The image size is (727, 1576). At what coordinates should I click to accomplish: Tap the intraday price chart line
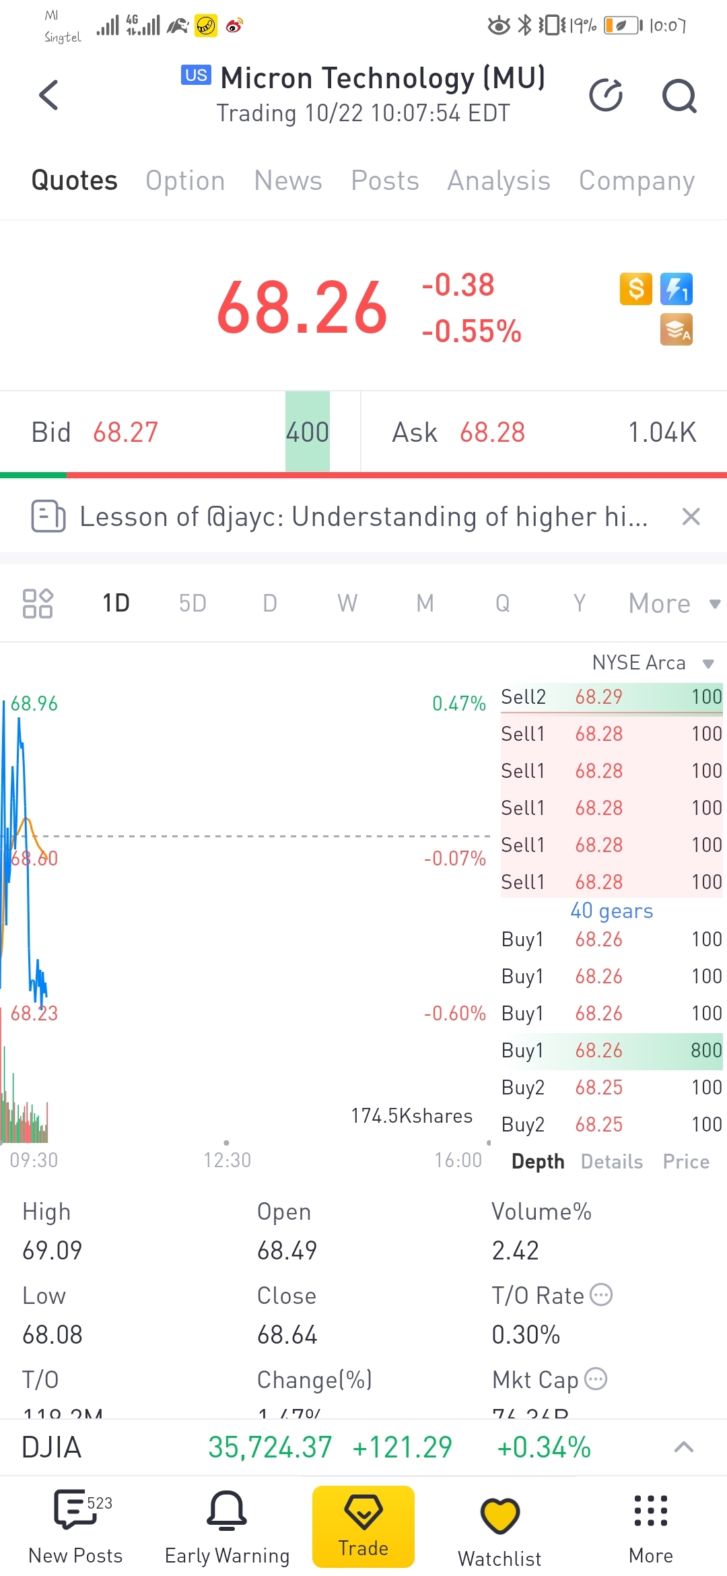(x=24, y=855)
